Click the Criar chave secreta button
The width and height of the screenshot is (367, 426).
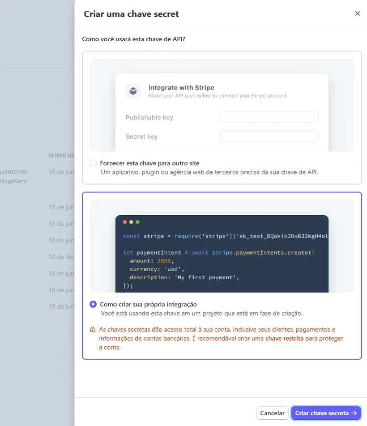tap(326, 413)
